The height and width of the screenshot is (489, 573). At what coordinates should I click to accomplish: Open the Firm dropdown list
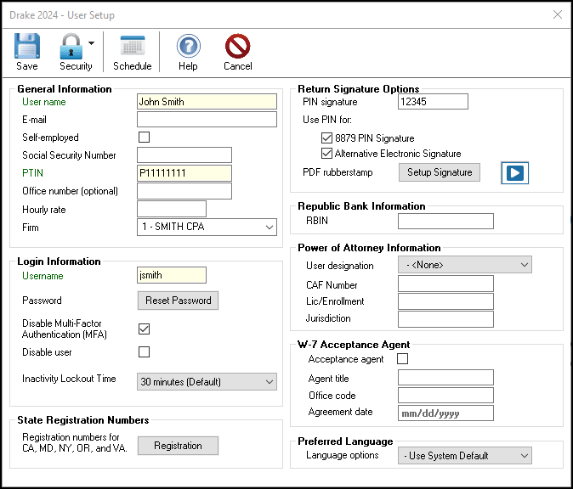[207, 227]
